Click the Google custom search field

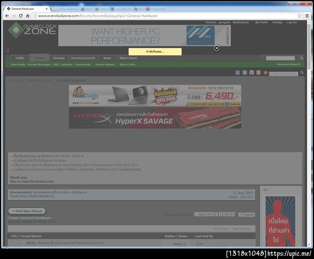coord(283,74)
